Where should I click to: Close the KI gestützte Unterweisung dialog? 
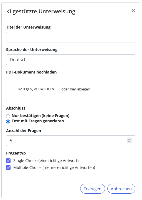click(x=133, y=11)
